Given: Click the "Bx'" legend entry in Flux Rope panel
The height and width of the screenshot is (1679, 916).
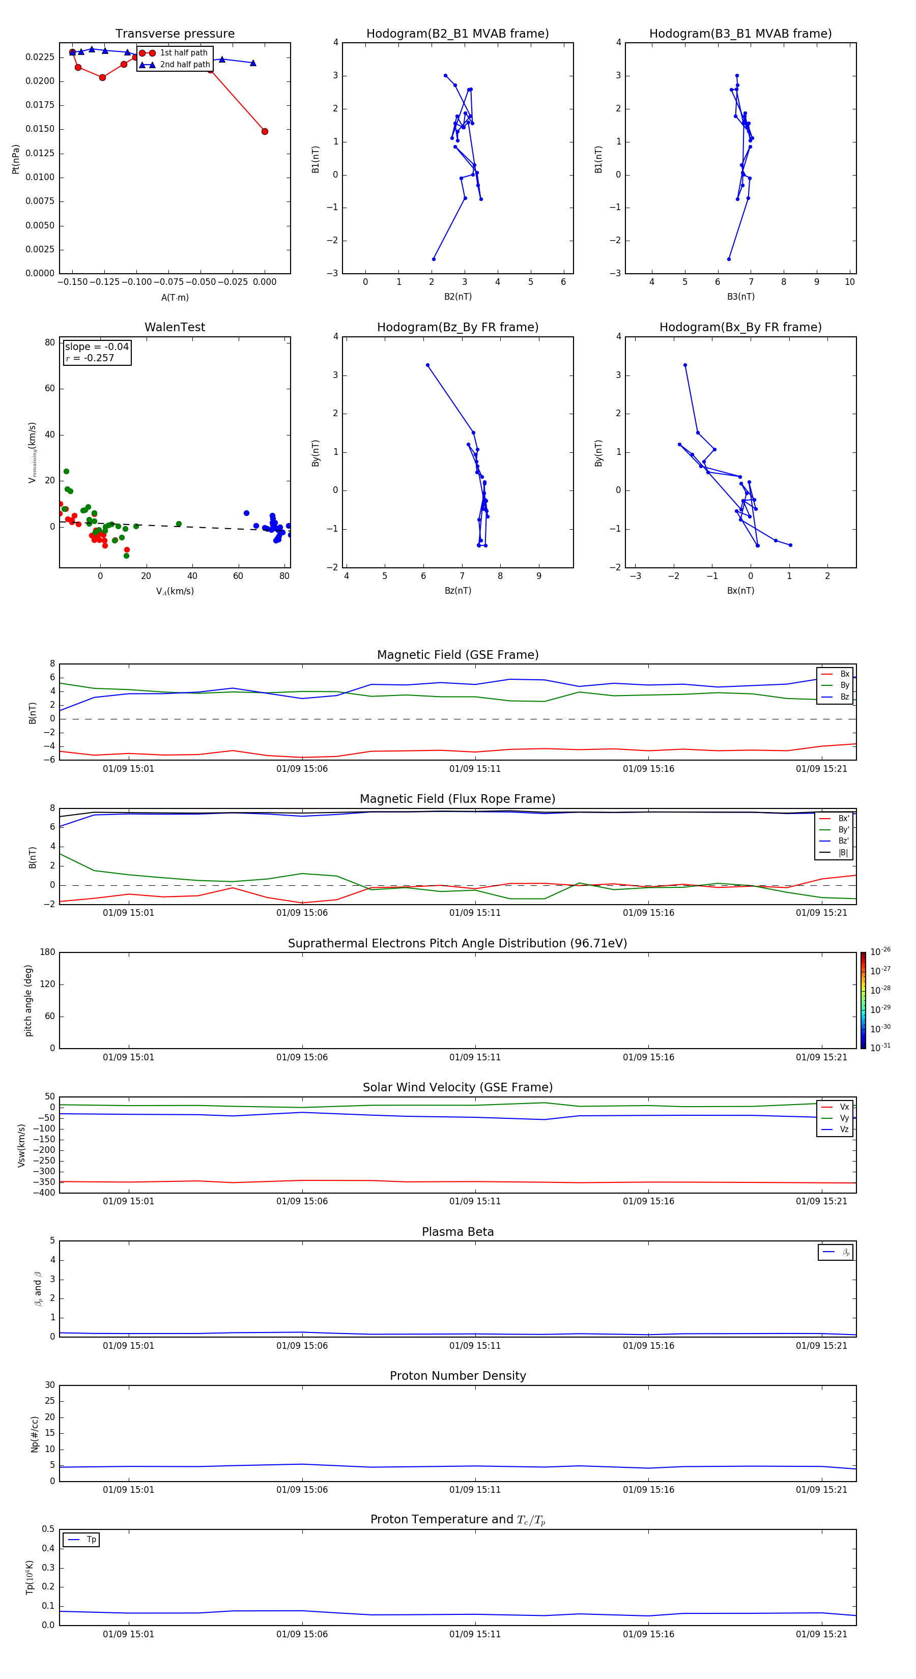Looking at the screenshot, I should point(835,819).
